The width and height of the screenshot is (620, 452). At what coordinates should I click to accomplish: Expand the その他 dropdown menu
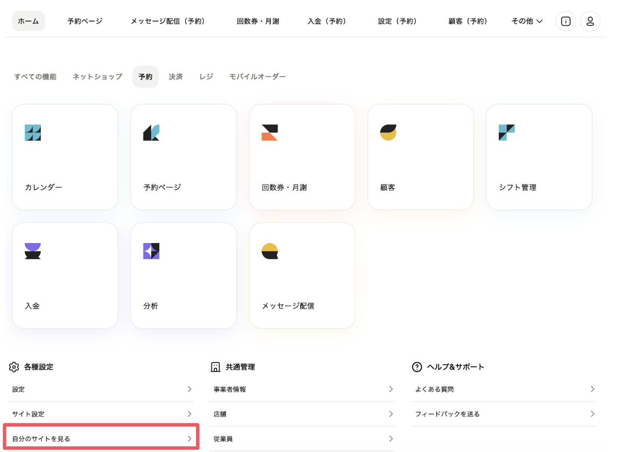527,21
